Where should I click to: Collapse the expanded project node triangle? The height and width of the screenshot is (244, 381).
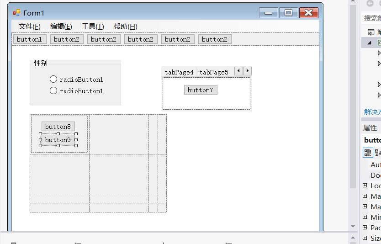click(x=370, y=43)
